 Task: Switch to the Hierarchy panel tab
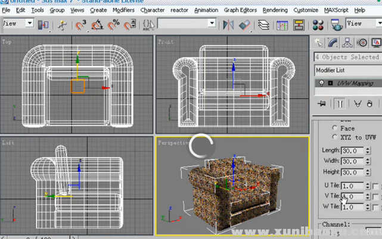pos(348,42)
